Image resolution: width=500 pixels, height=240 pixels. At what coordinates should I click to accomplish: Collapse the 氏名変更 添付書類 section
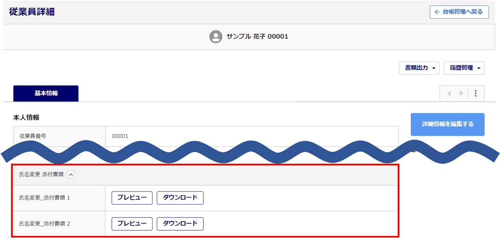coord(71,174)
